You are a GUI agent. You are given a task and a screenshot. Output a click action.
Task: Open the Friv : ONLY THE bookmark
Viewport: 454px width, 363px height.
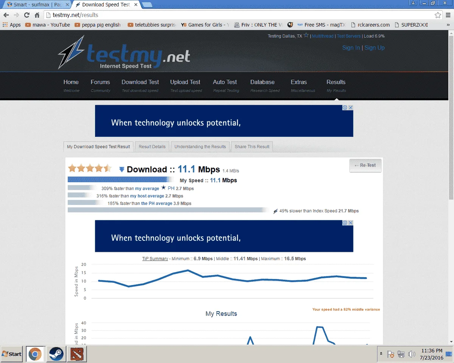pyautogui.click(x=258, y=25)
